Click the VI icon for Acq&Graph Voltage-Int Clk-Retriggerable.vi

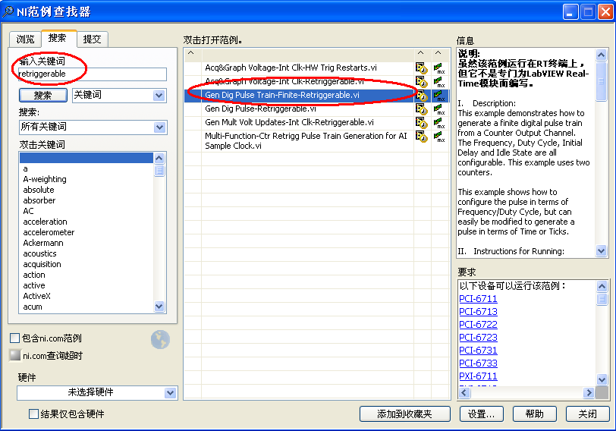pos(421,82)
